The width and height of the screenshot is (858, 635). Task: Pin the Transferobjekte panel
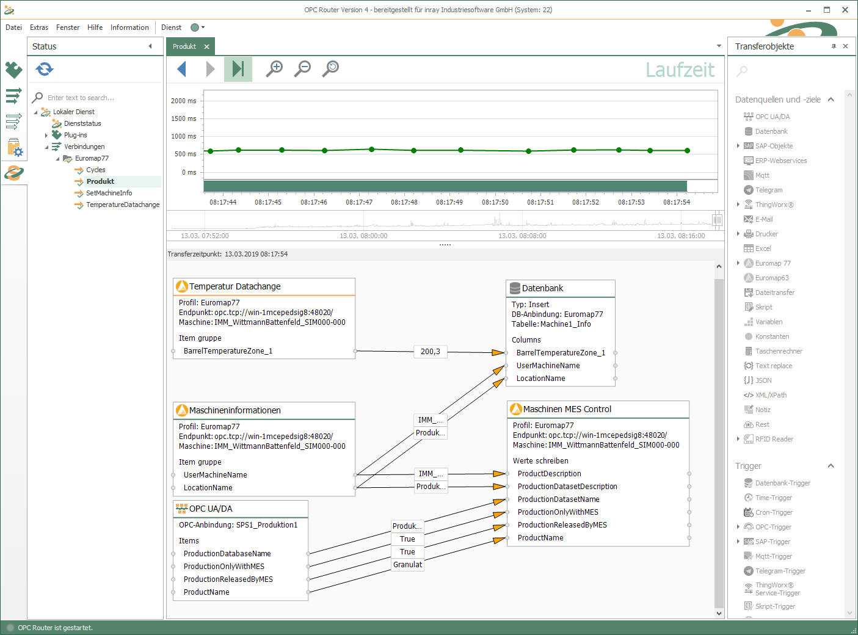click(x=834, y=46)
